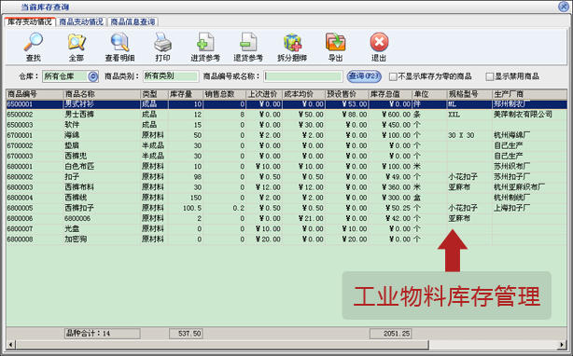Click the 上次进价 column header
This screenshot has height=356, width=573.
coord(264,94)
